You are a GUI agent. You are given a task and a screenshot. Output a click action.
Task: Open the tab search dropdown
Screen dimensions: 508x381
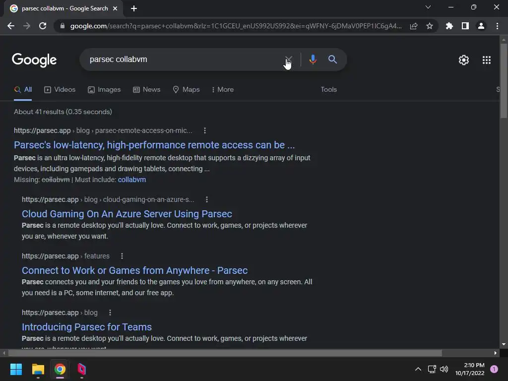point(428,7)
